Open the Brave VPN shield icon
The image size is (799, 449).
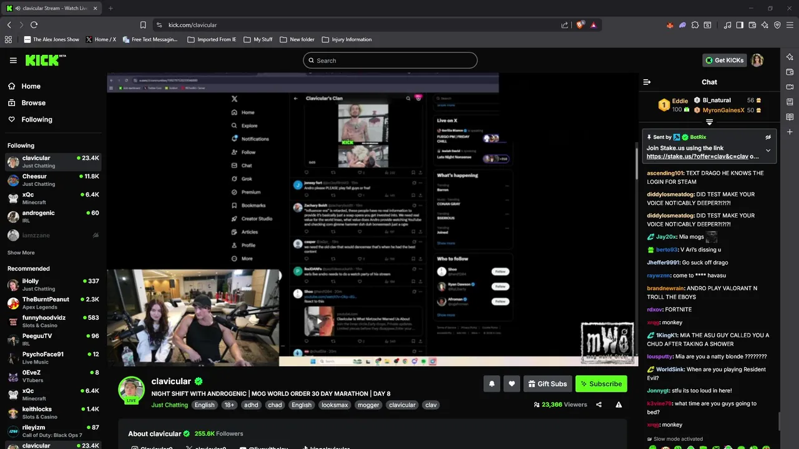point(777,25)
